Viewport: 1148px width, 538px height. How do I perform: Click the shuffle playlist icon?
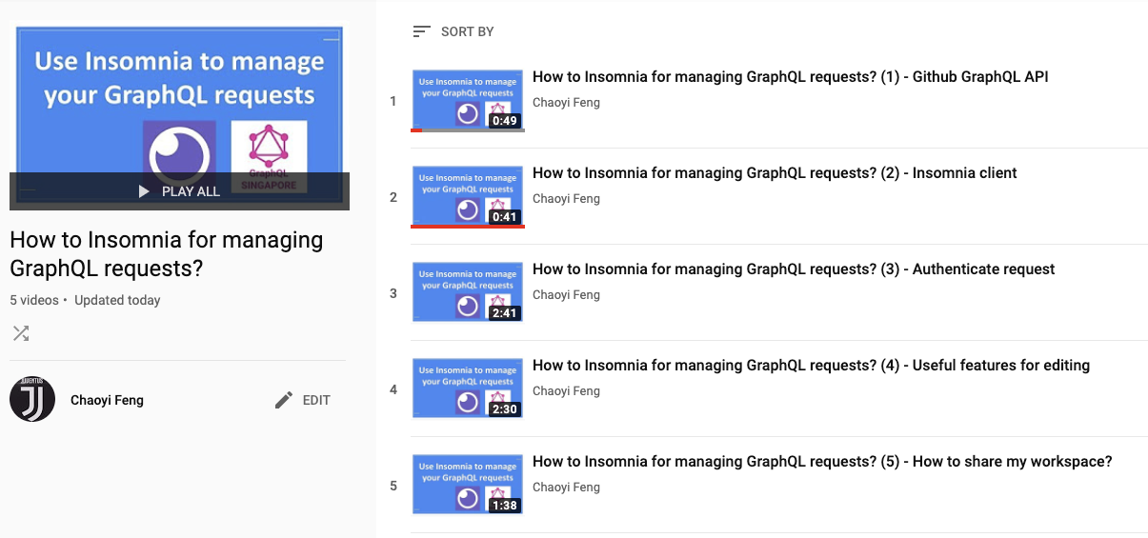(x=21, y=333)
